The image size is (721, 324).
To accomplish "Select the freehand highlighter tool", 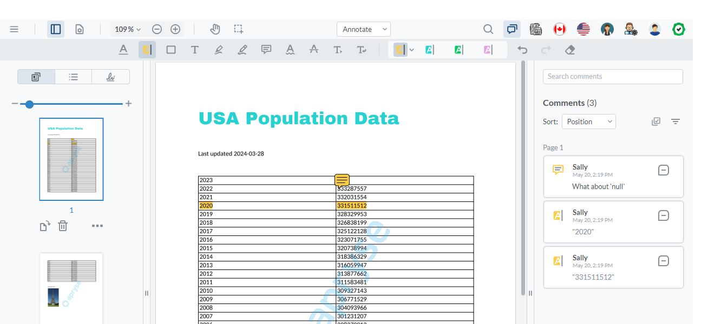I will [x=219, y=50].
